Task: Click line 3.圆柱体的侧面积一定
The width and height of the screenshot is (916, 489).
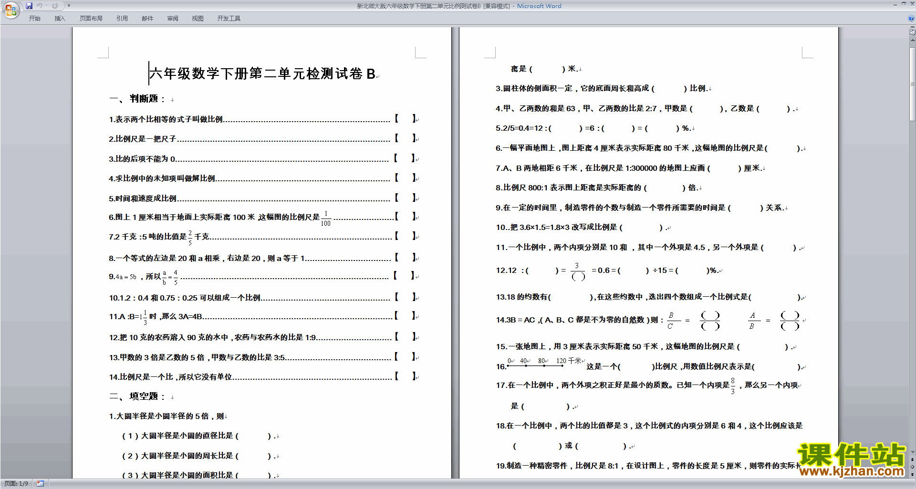Action: click(604, 88)
